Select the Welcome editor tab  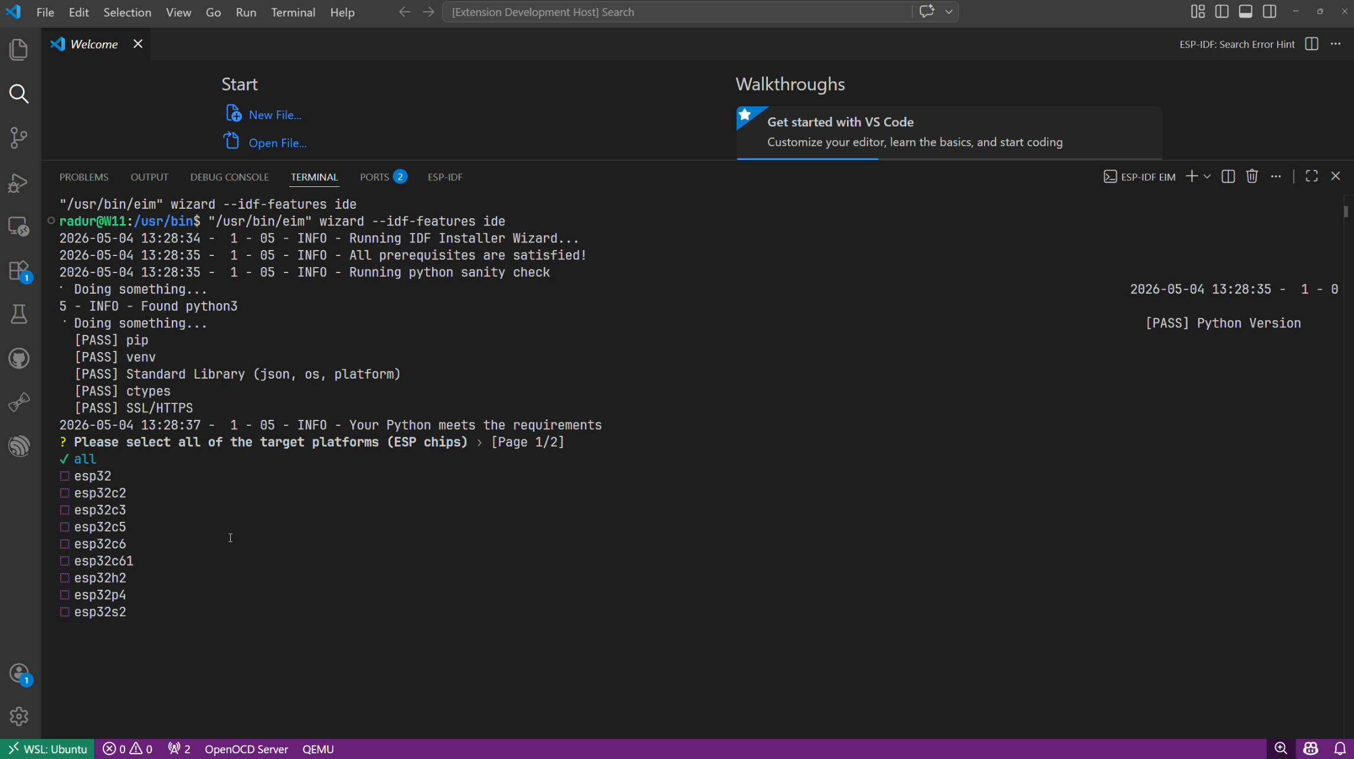(x=94, y=44)
